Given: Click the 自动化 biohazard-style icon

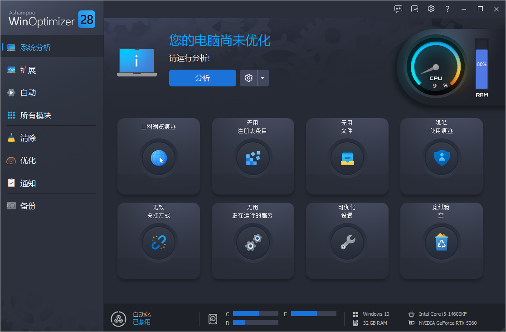Looking at the screenshot, I should point(118,318).
